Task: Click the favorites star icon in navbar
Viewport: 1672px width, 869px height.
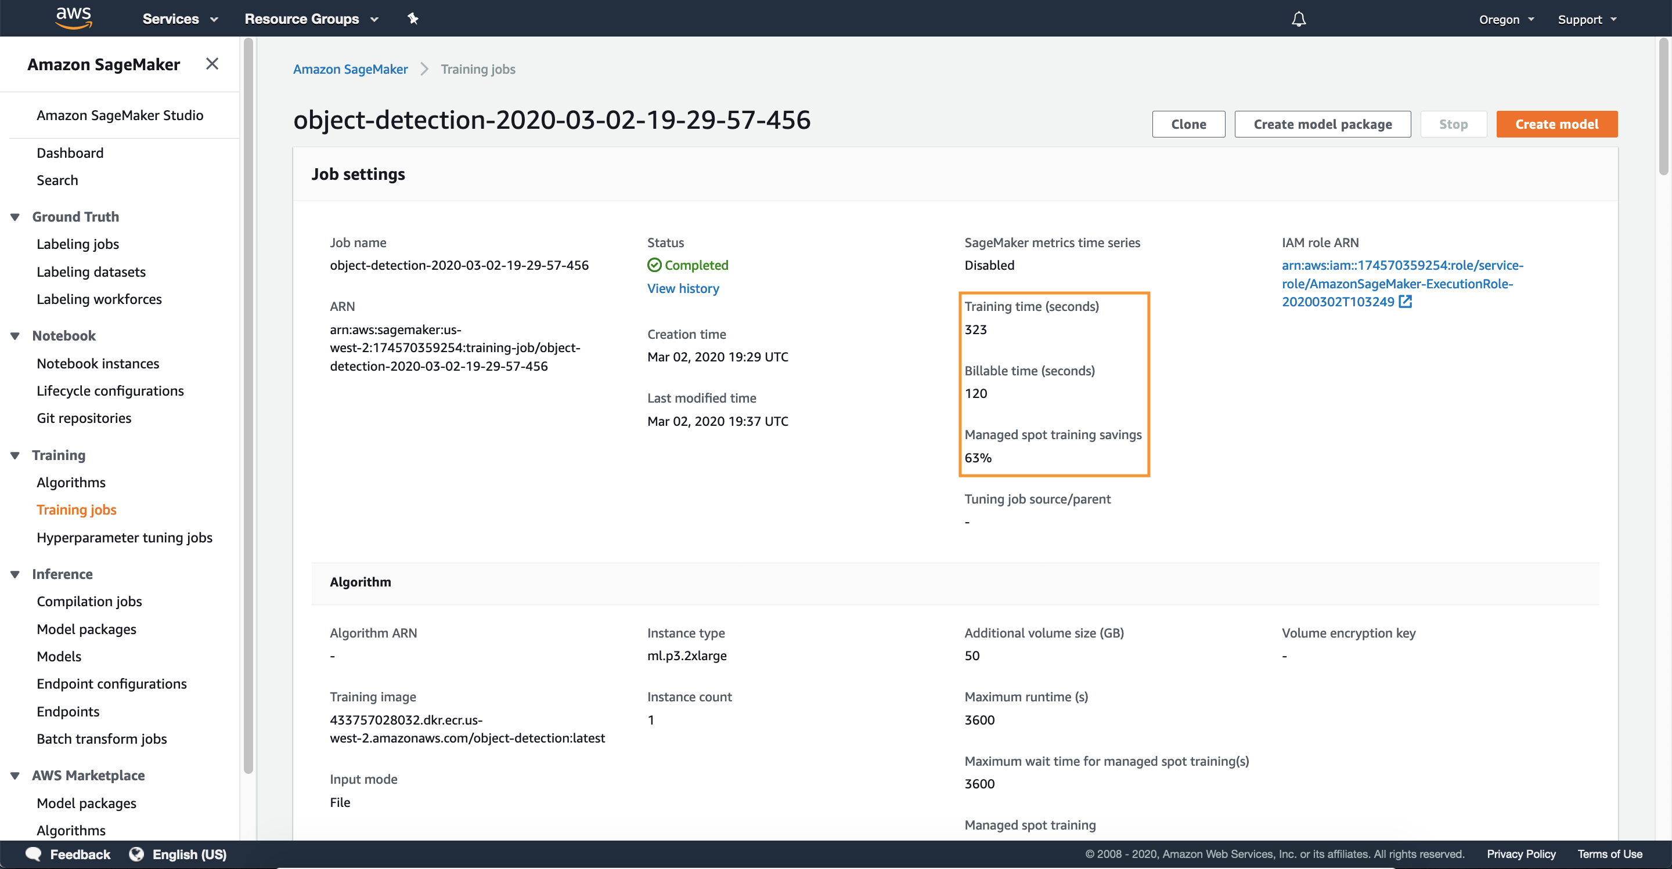Action: [x=412, y=17]
